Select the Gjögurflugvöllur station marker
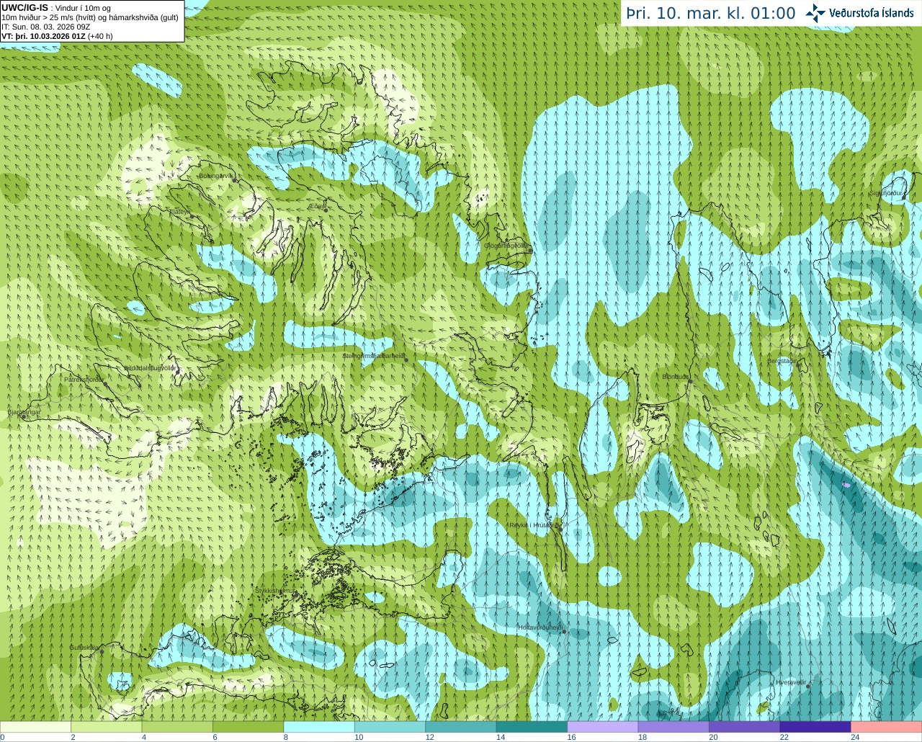This screenshot has height=742, width=922. click(529, 250)
